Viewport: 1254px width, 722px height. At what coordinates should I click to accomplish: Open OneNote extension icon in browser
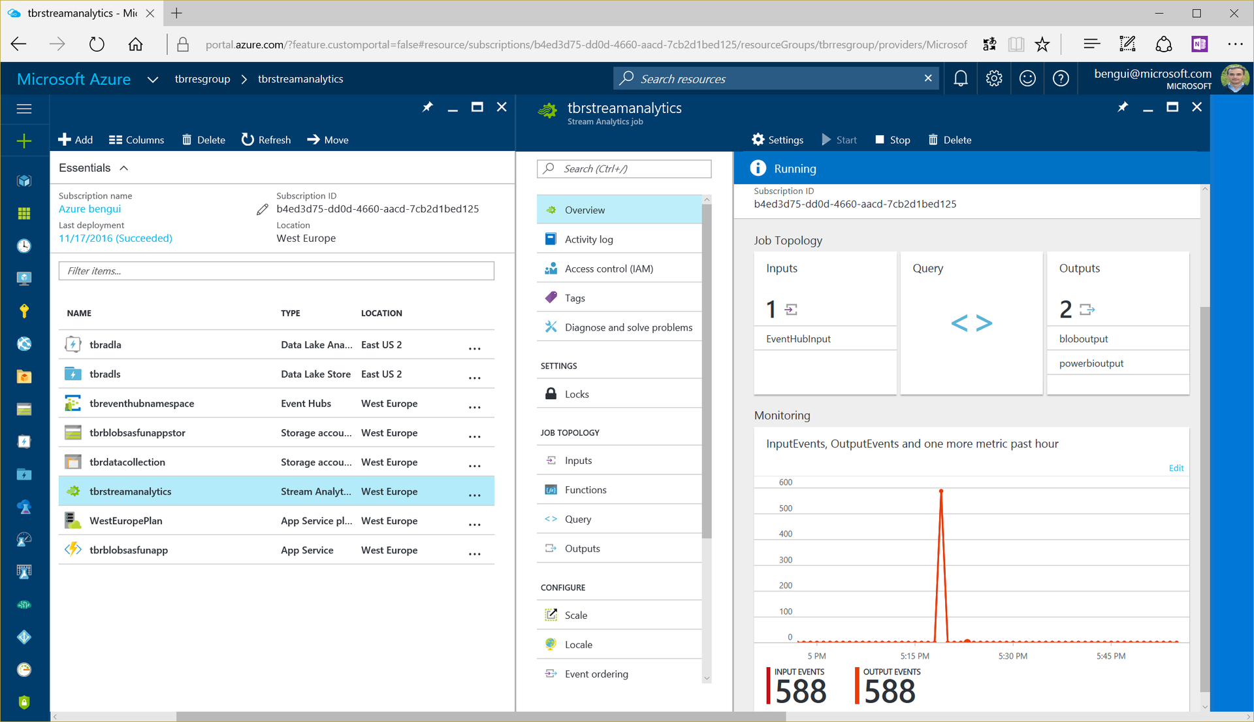pos(1199,44)
